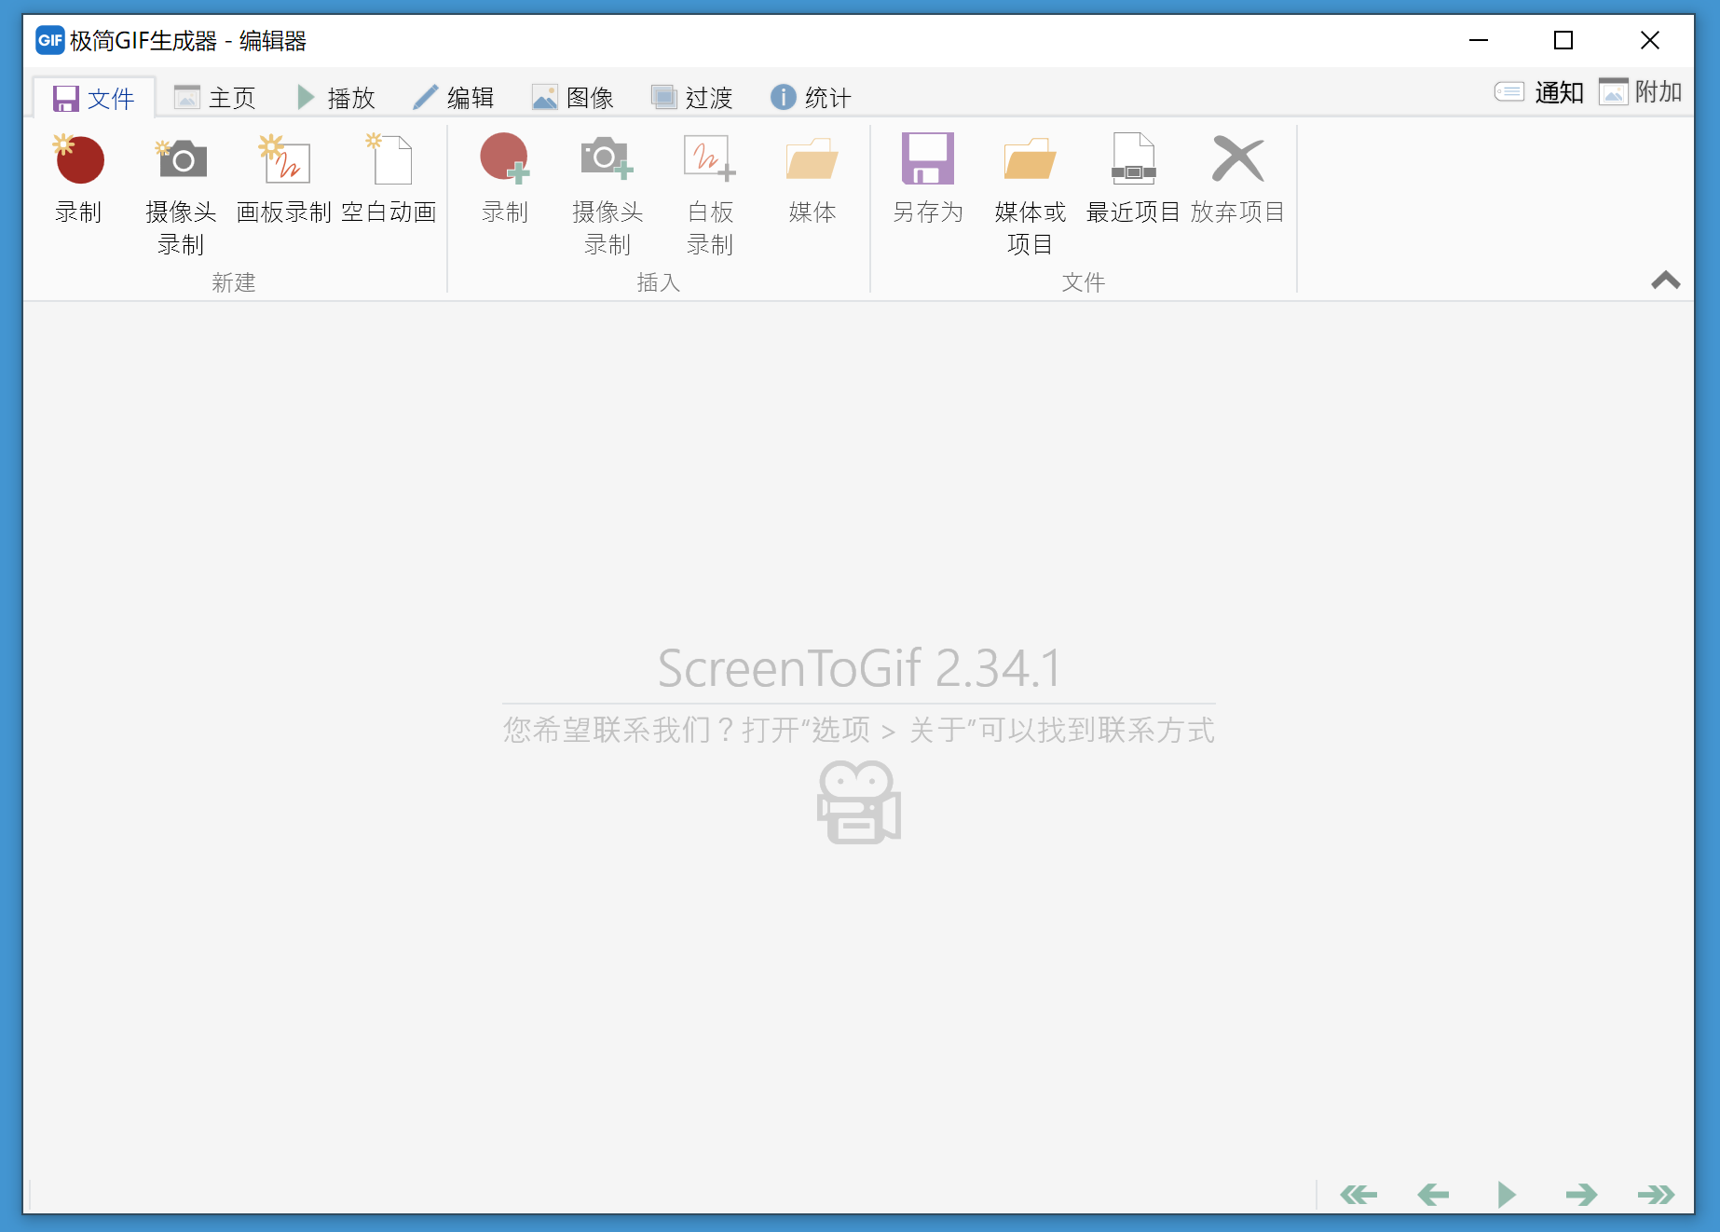Save the project with 另存为
Image resolution: width=1720 pixels, height=1232 pixels.
pos(927,182)
